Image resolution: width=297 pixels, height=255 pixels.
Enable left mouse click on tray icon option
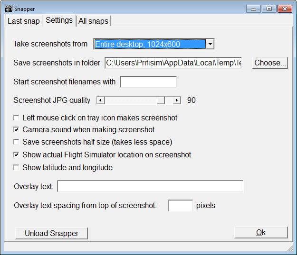pos(17,118)
